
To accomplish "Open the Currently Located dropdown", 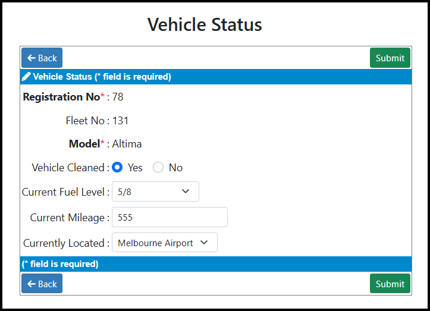I will pos(165,243).
